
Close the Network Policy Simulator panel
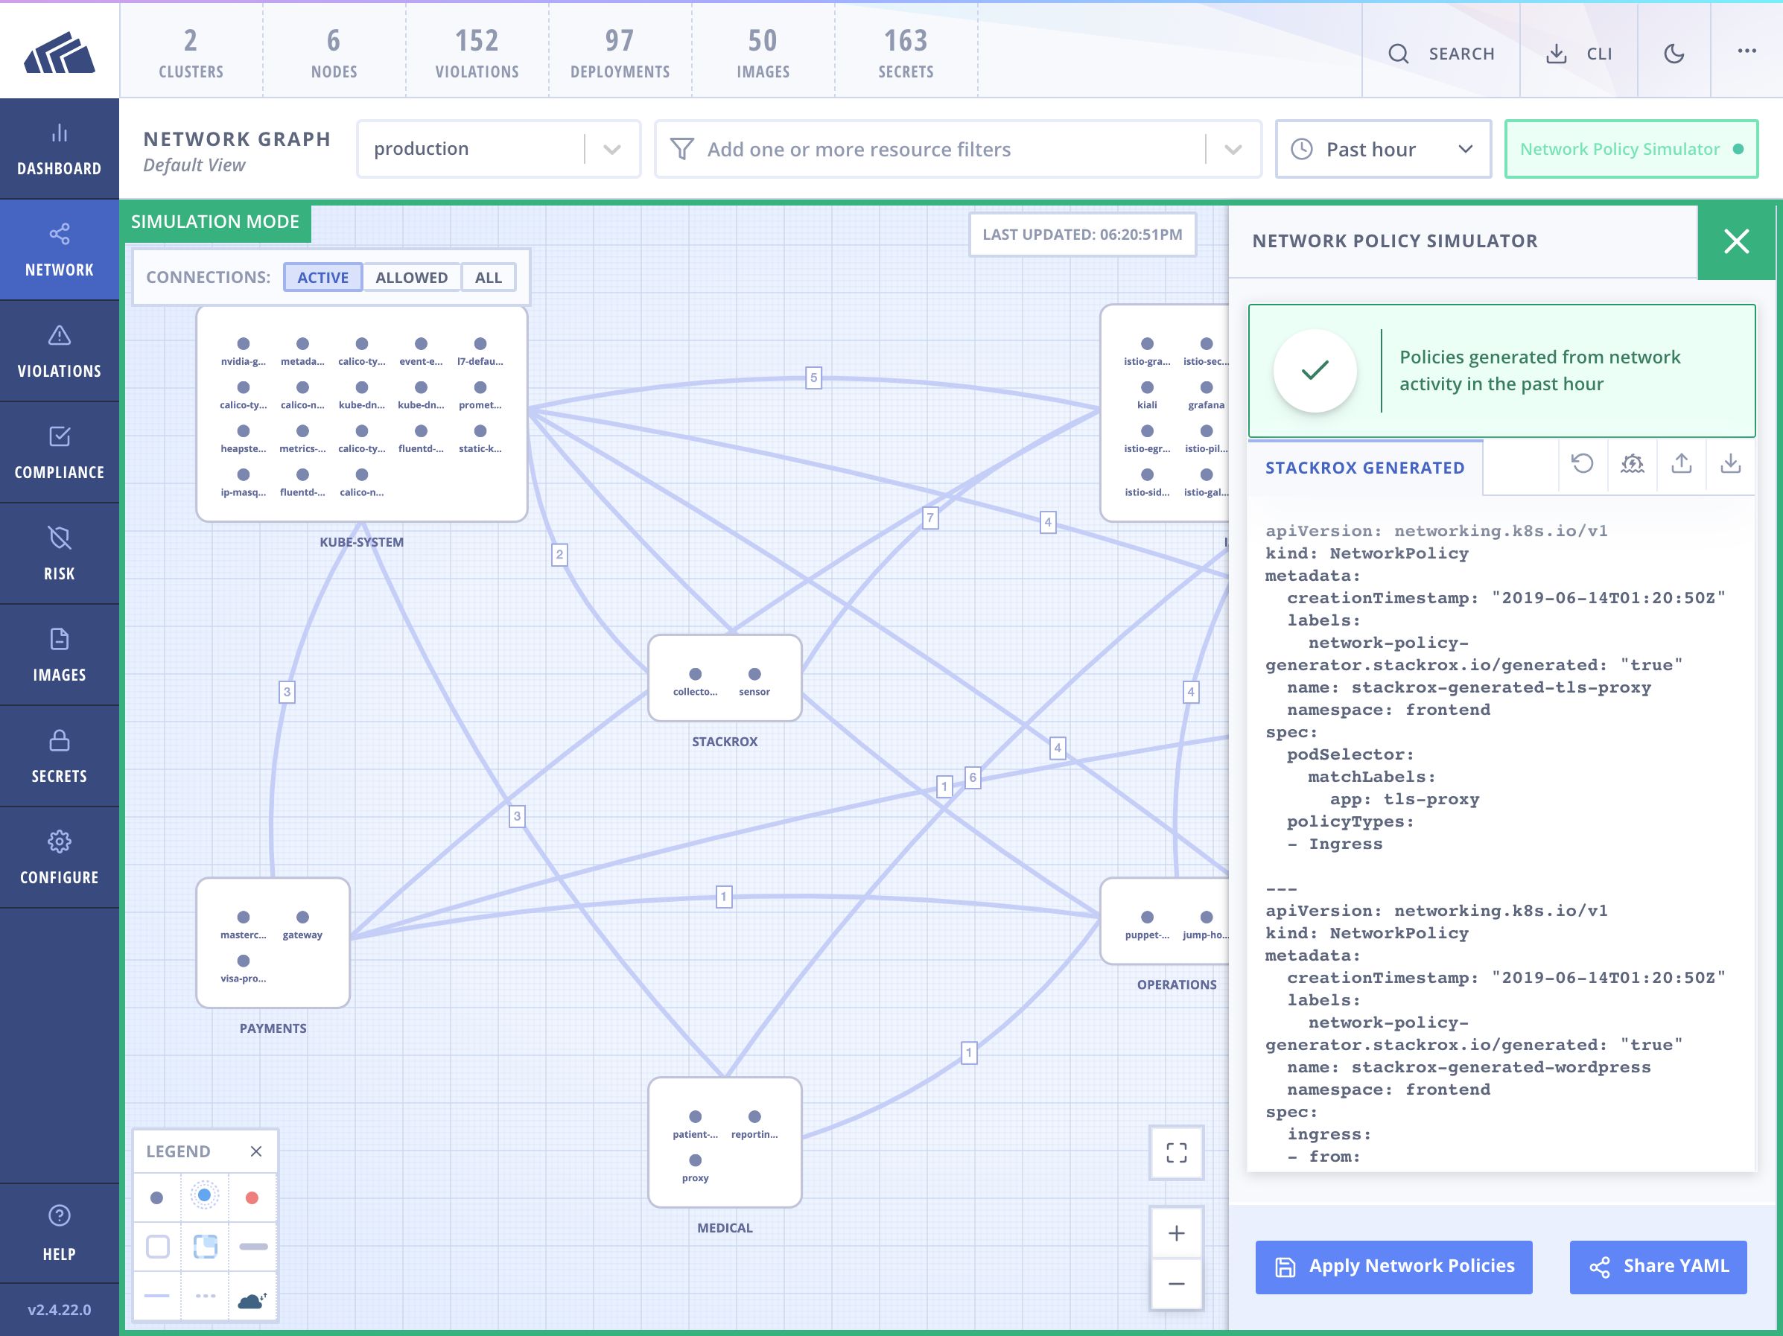tap(1736, 241)
